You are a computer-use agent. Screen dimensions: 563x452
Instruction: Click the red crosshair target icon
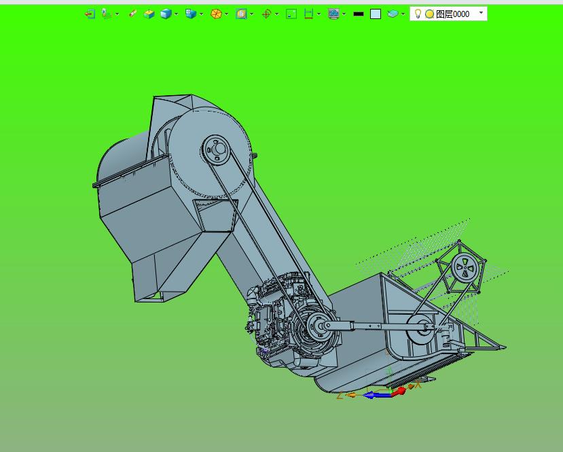pos(266,14)
